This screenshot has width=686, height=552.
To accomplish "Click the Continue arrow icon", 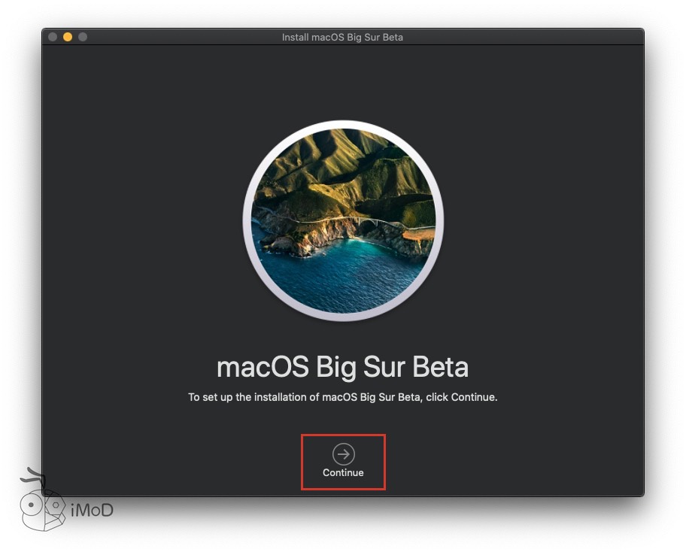I will pyautogui.click(x=343, y=453).
